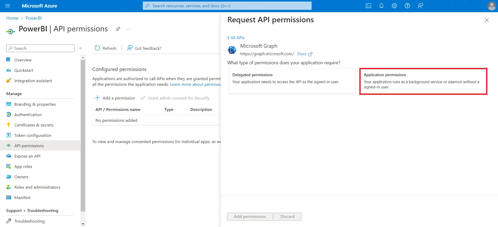Open Expose an API page
The image size is (498, 227).
27,156
